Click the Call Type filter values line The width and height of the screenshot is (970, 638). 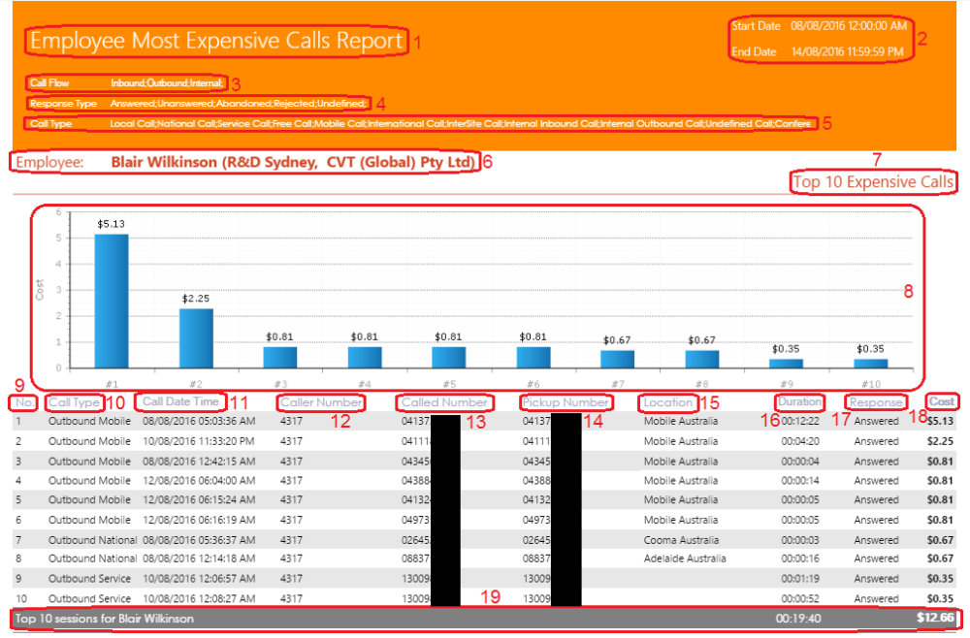coord(460,124)
